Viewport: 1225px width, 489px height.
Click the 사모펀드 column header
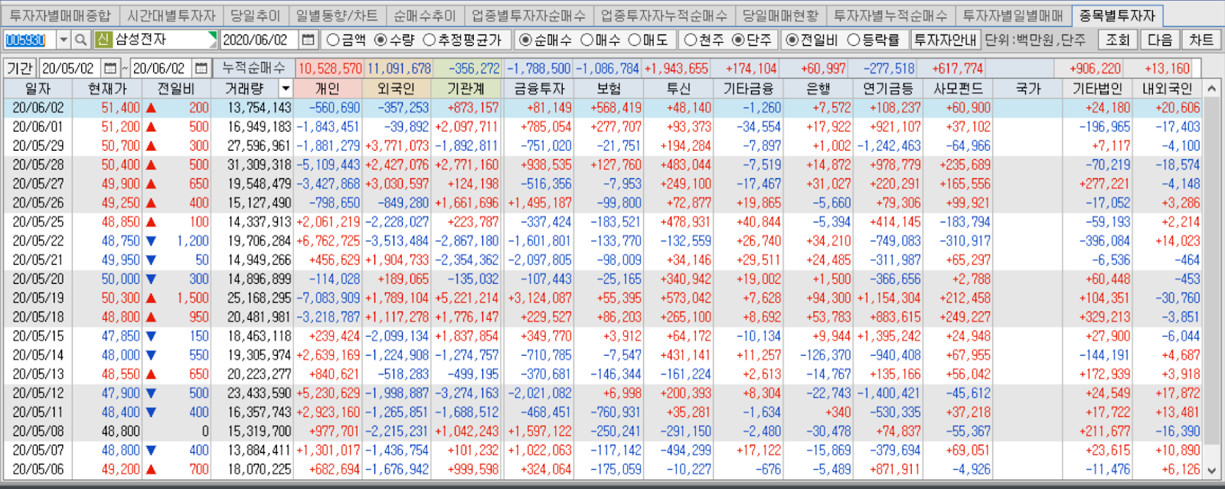(x=958, y=89)
